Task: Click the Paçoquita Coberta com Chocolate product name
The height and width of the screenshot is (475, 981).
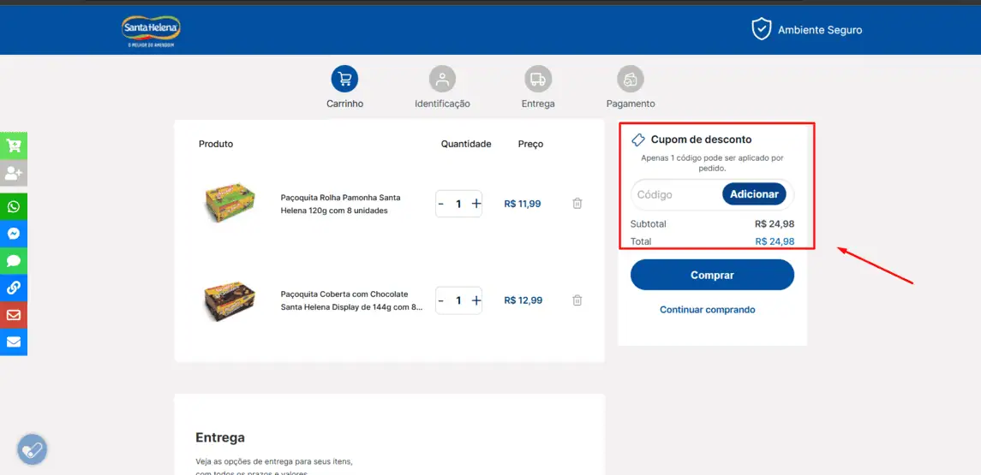Action: click(351, 300)
